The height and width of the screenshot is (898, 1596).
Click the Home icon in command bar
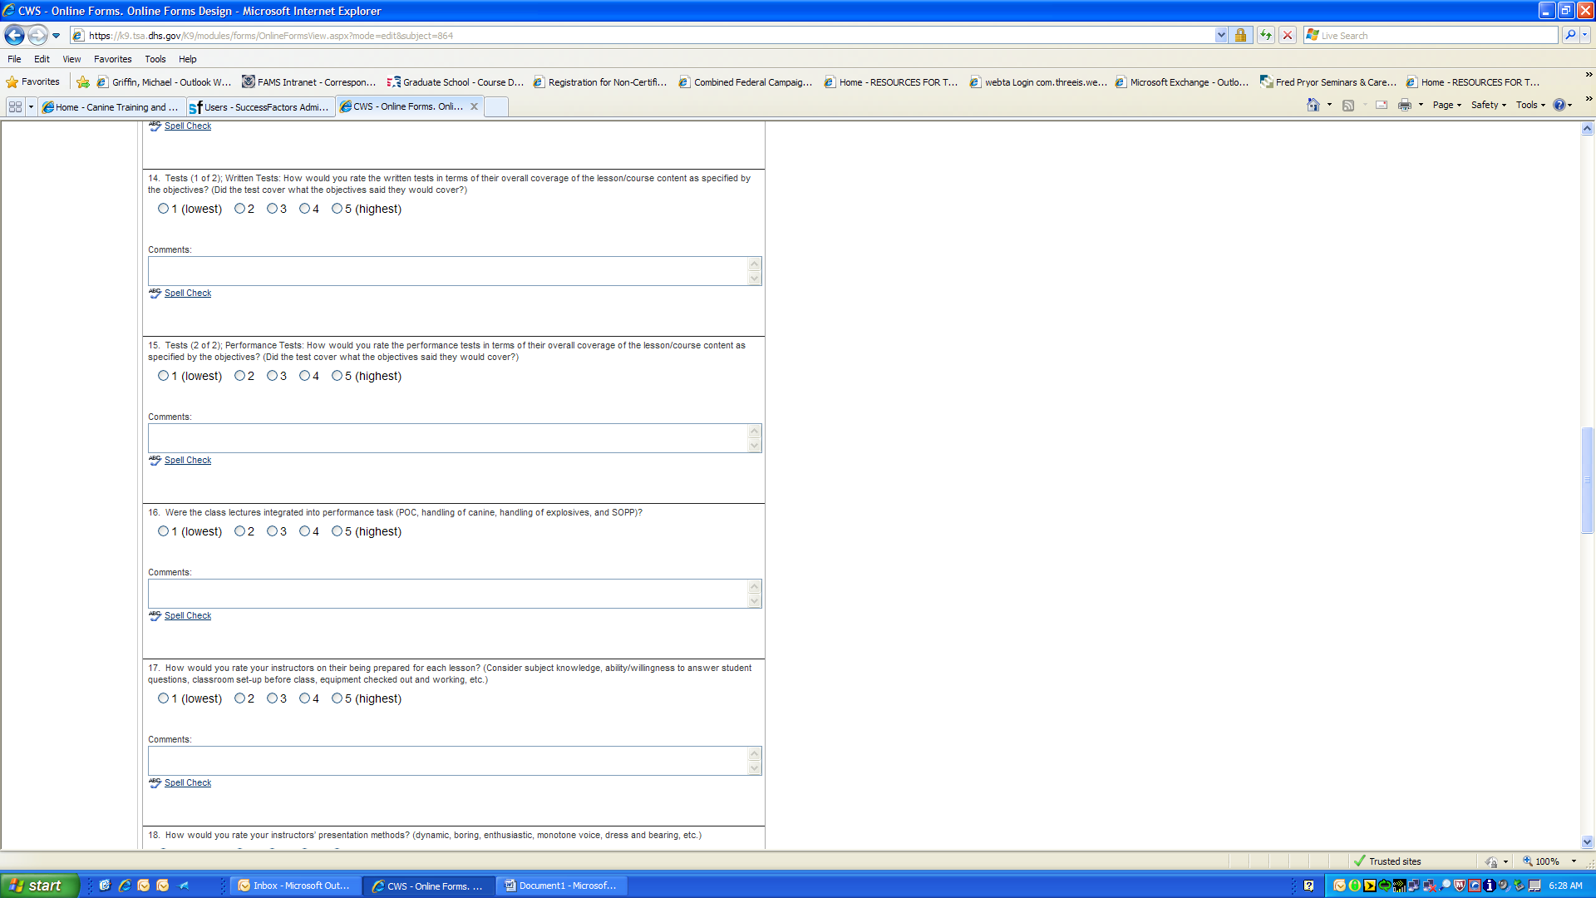1313,105
